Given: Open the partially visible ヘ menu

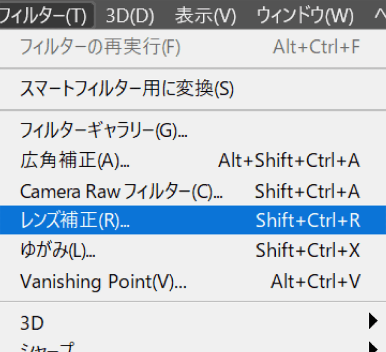Looking at the screenshot, I should [x=380, y=16].
